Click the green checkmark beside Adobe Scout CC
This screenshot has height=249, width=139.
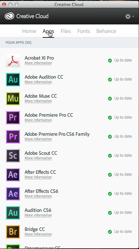(110, 156)
